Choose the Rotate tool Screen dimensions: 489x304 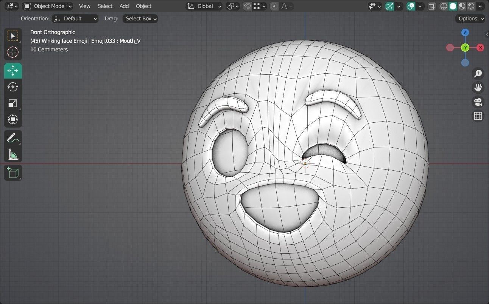click(13, 87)
